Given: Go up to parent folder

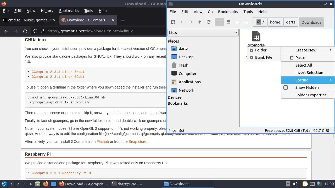Looking at the screenshot, I should pyautogui.click(x=200, y=22).
